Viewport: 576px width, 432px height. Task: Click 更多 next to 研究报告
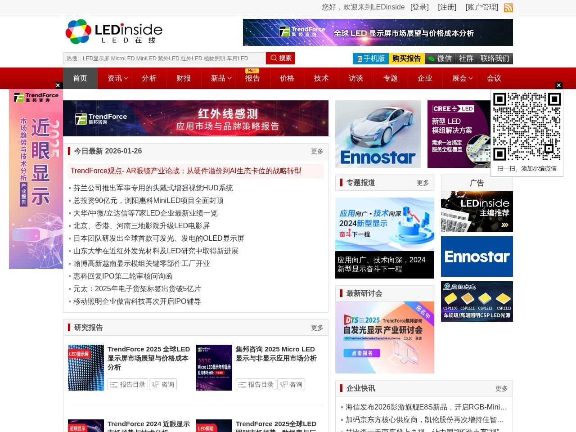click(317, 328)
